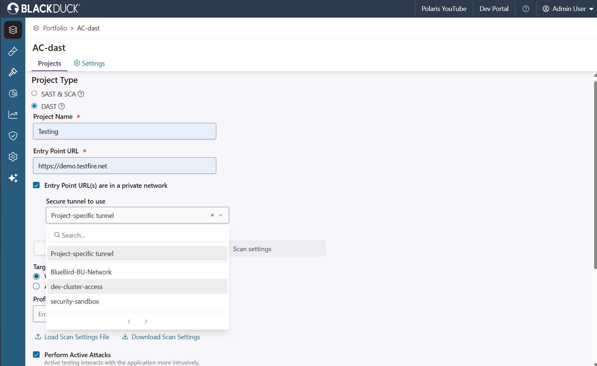Go to next page of tunnel list
Screen dimensions: 597x366
pos(146,322)
